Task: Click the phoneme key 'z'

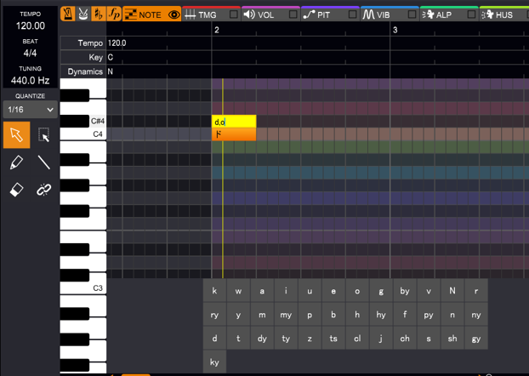Action: [x=310, y=339]
